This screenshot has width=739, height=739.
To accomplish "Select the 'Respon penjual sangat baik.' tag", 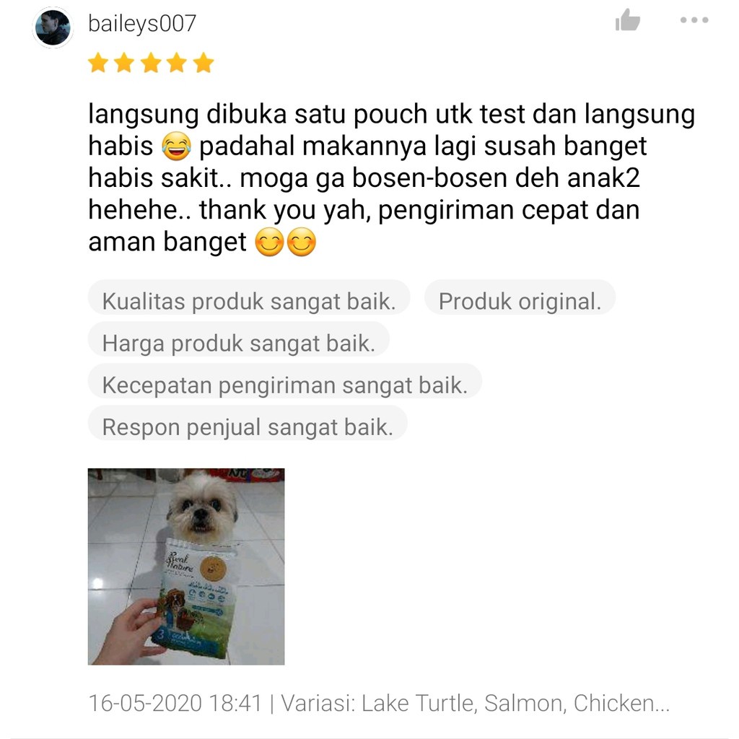I will 248,427.
